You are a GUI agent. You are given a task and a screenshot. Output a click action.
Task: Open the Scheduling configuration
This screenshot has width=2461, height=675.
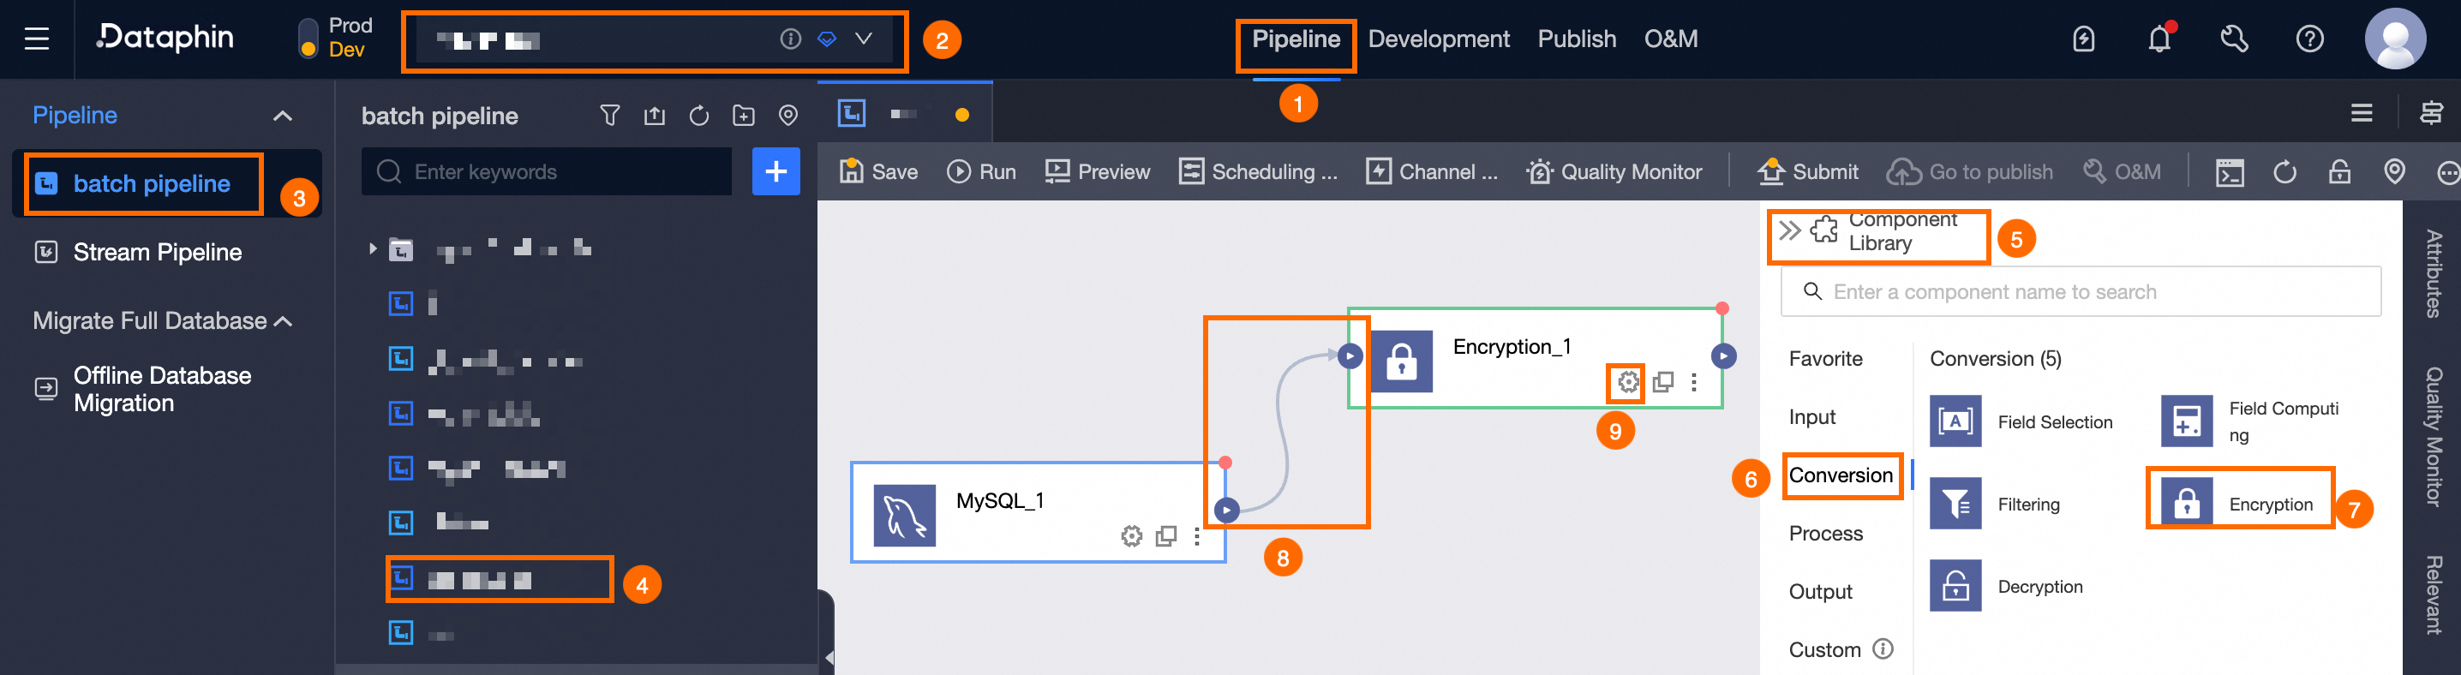1258,172
